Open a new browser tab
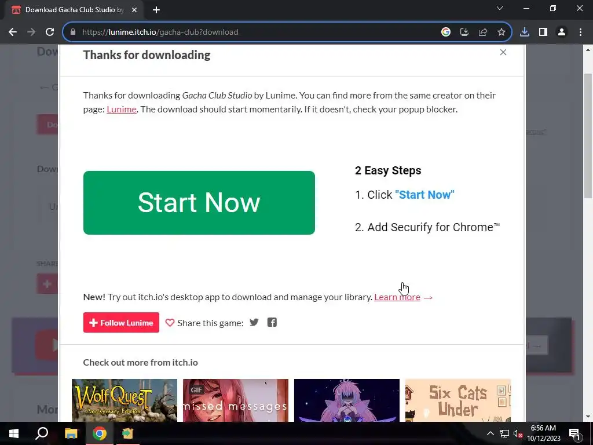Screen dimensions: 593x445 coord(156,10)
